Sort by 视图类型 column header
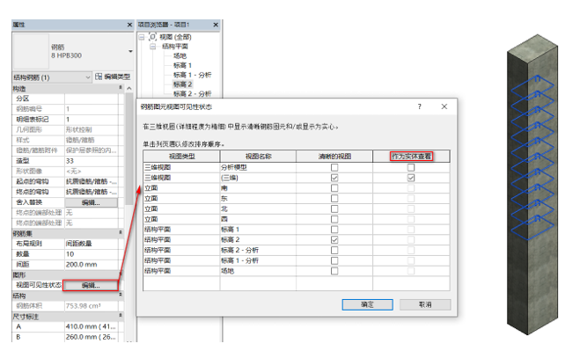Screen dimensions: 580x351 click(181, 156)
